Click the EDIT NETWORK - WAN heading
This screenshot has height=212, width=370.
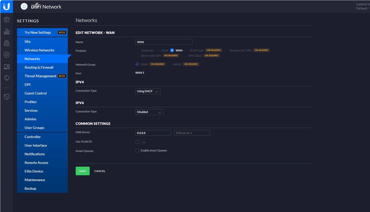tap(95, 33)
